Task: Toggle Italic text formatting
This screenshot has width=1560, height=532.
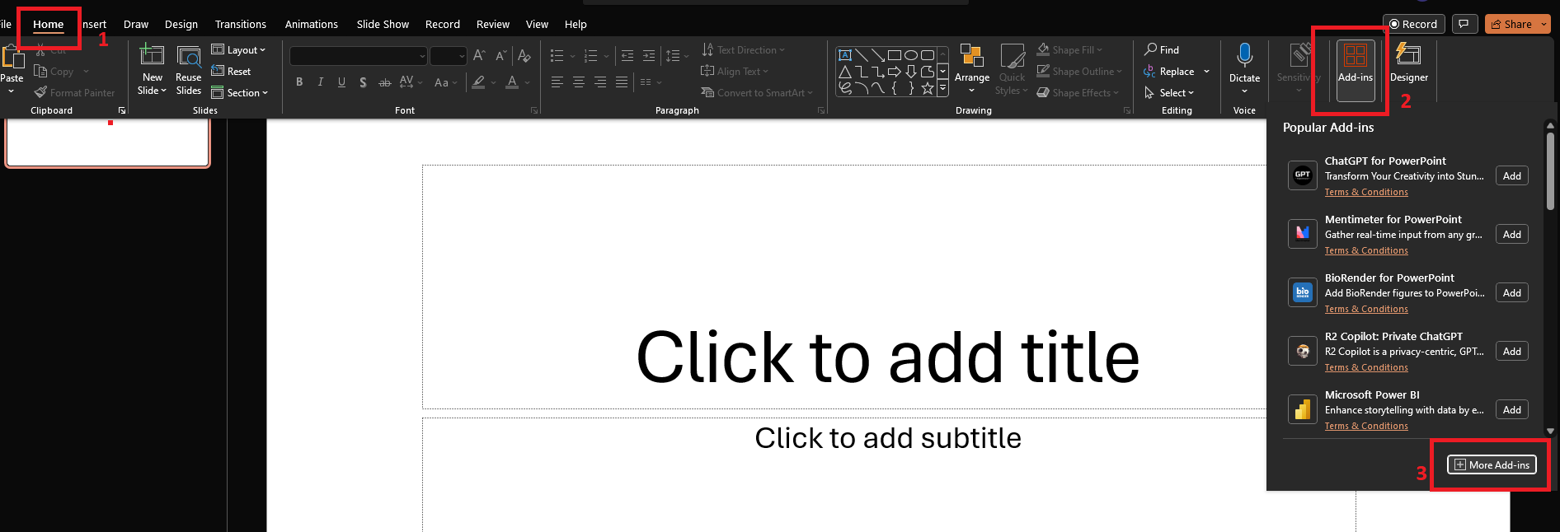Action: point(321,82)
